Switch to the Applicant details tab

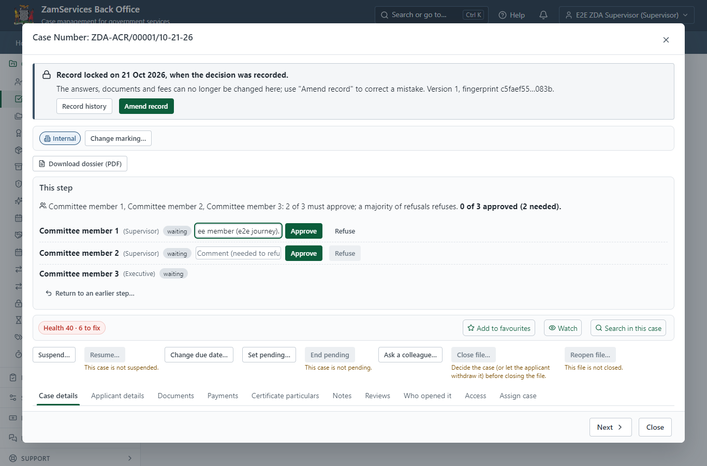click(x=117, y=396)
